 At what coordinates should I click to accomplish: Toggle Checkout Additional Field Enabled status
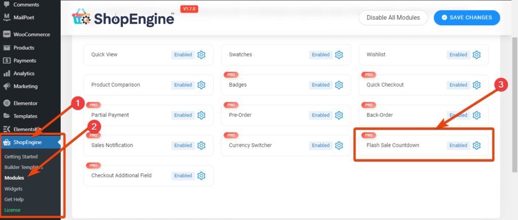click(x=183, y=176)
